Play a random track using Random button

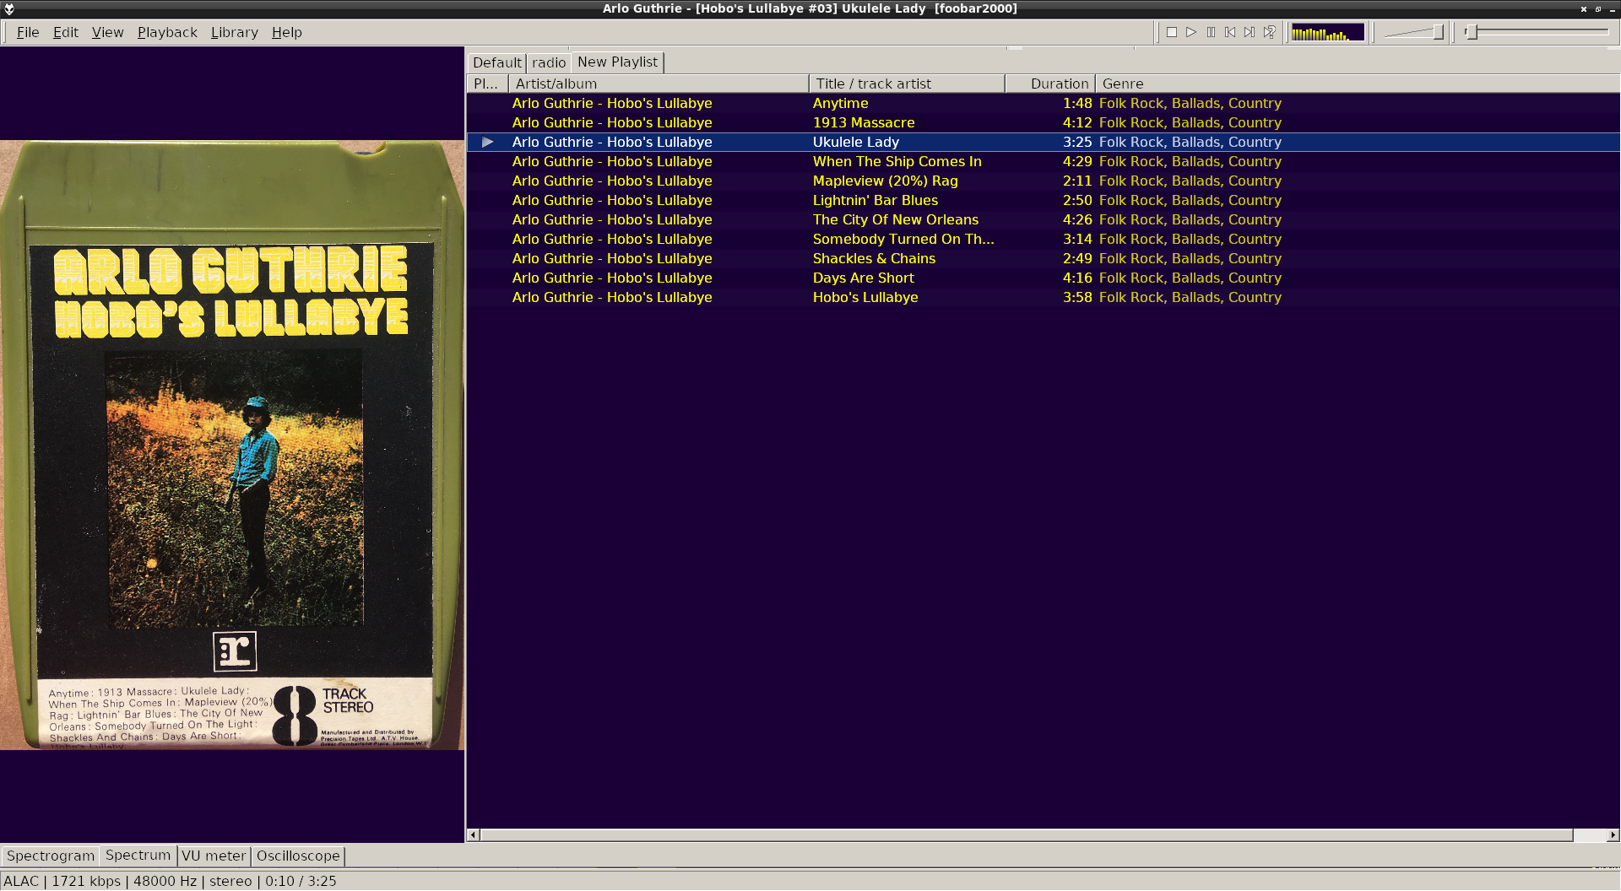pyautogui.click(x=1269, y=33)
